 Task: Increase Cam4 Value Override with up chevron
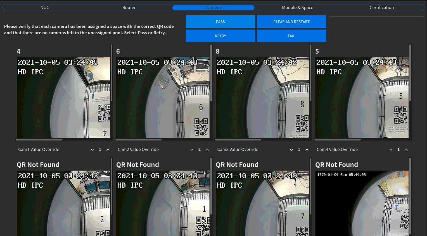click(406, 150)
